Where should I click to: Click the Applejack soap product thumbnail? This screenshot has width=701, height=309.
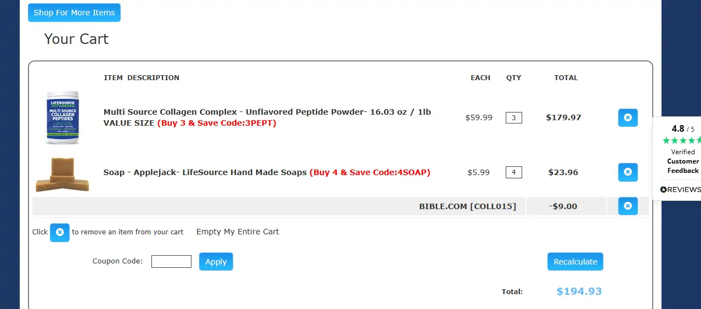62,174
